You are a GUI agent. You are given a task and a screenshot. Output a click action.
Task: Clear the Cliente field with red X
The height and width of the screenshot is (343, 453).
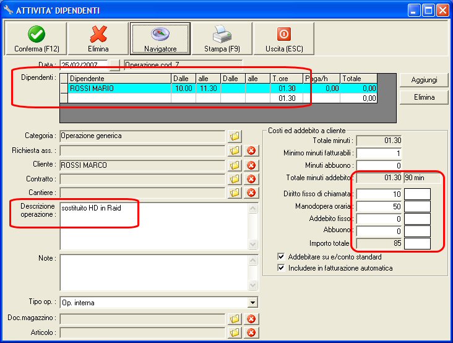[x=251, y=165]
